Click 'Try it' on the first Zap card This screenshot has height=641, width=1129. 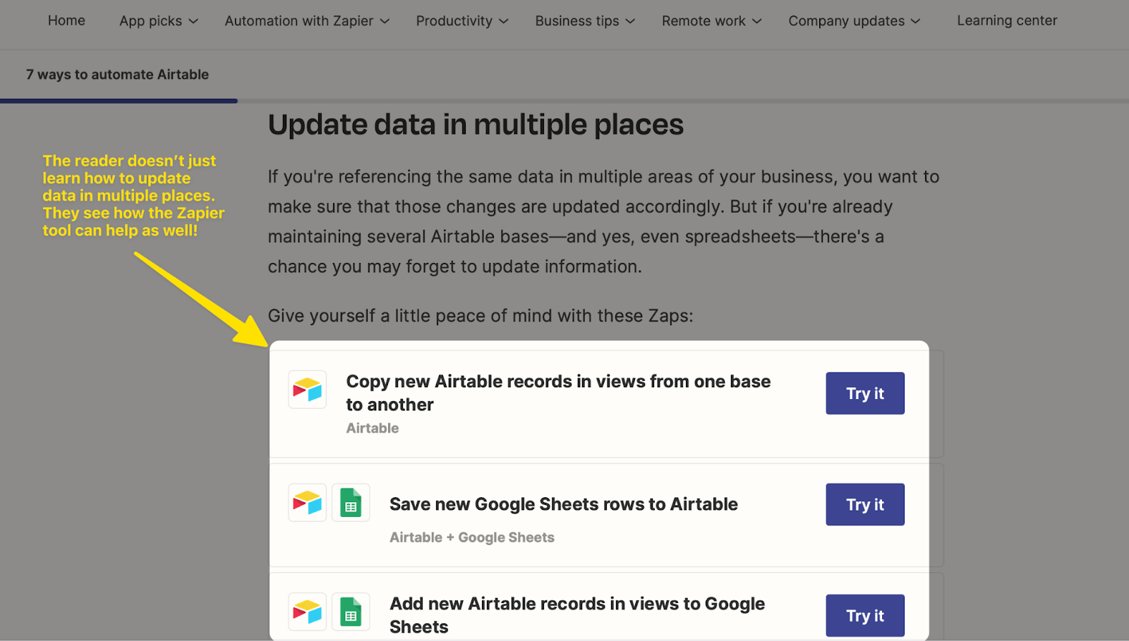point(864,393)
